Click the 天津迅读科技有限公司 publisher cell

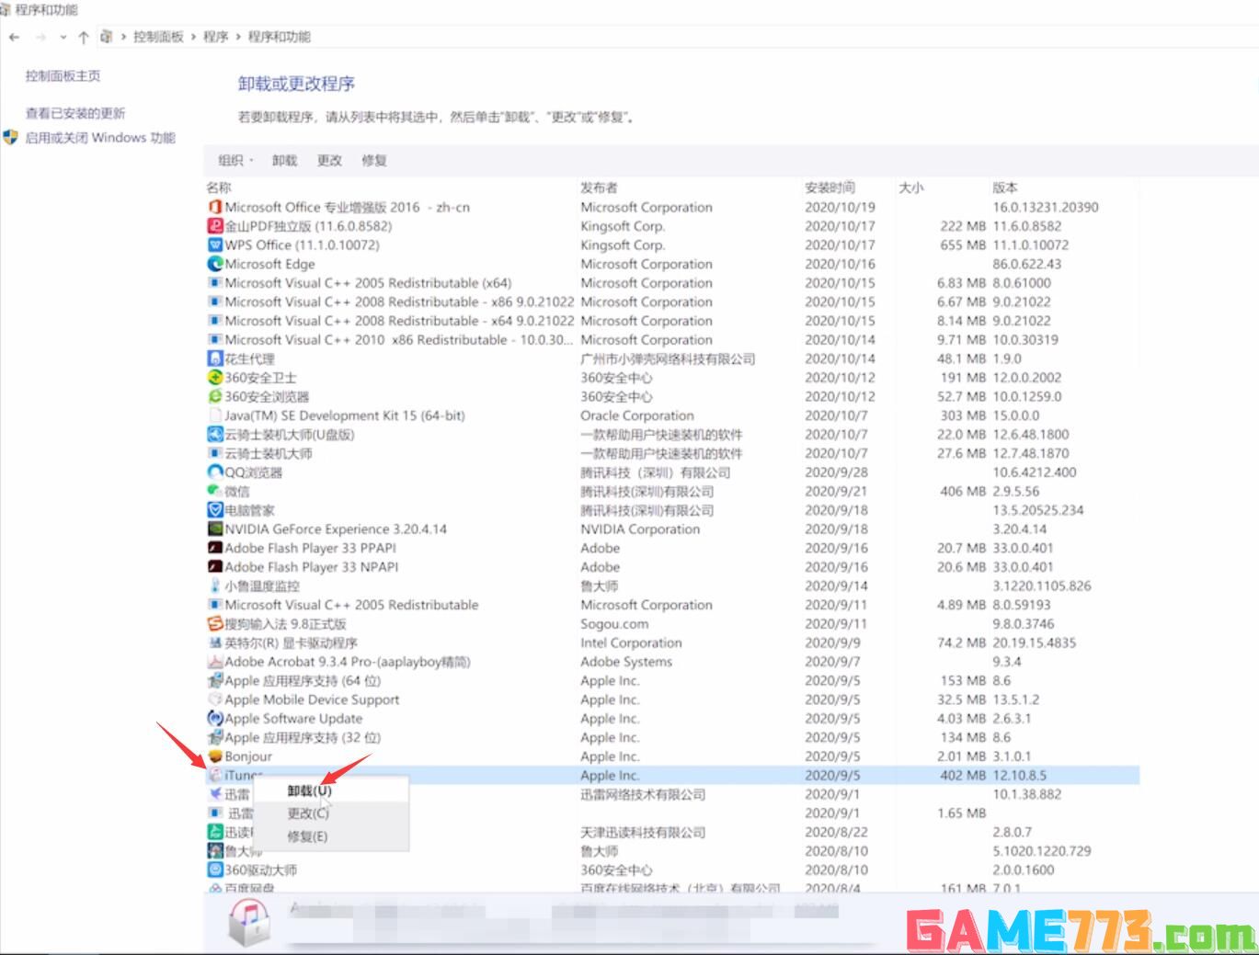tap(643, 832)
